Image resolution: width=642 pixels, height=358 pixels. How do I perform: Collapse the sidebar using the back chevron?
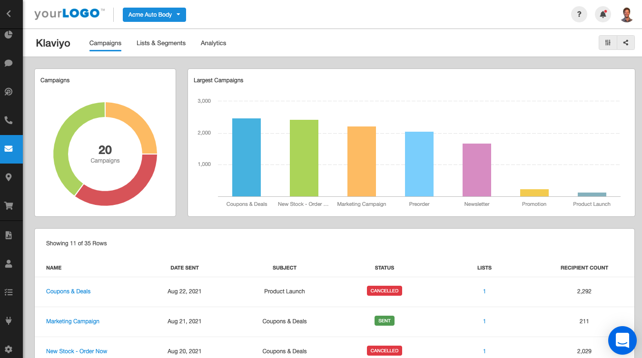point(10,14)
